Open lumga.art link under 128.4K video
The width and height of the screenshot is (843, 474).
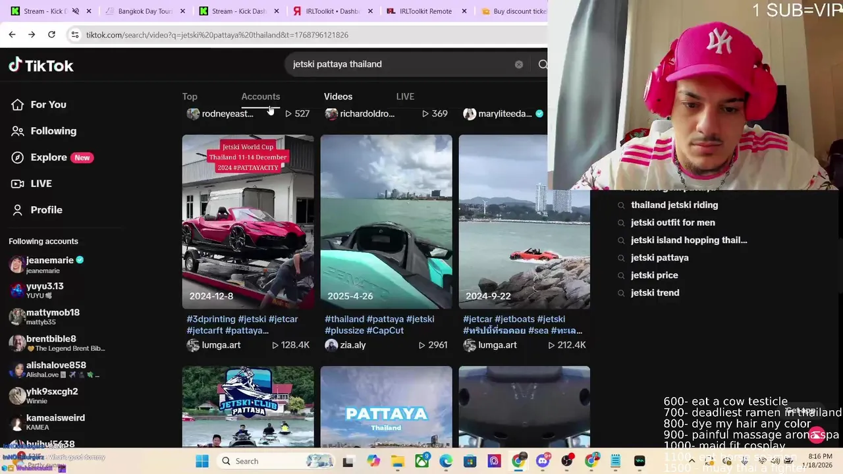213,345
